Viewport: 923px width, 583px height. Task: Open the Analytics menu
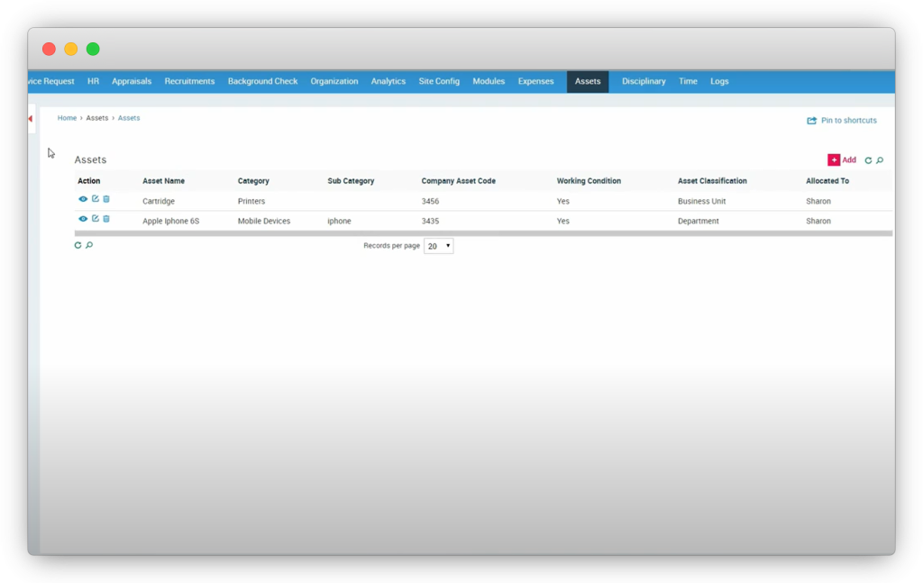point(388,81)
